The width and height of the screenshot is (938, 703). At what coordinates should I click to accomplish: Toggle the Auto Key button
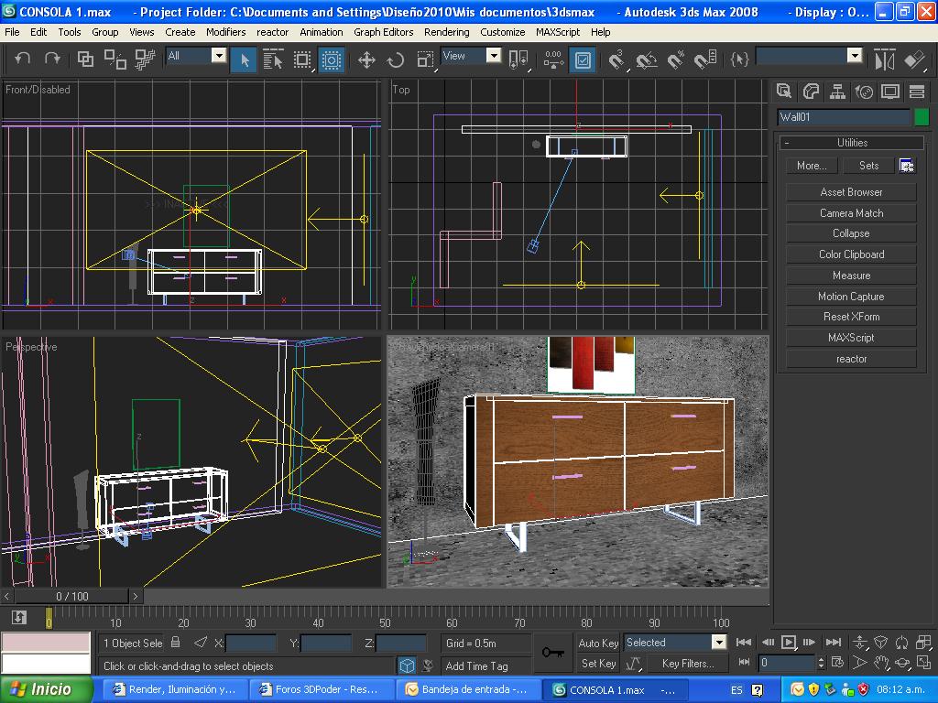click(598, 643)
